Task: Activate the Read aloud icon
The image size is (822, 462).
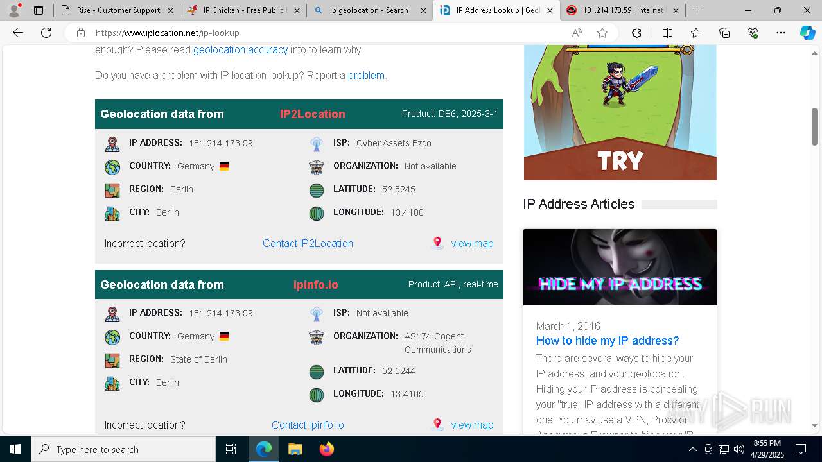Action: point(577,33)
